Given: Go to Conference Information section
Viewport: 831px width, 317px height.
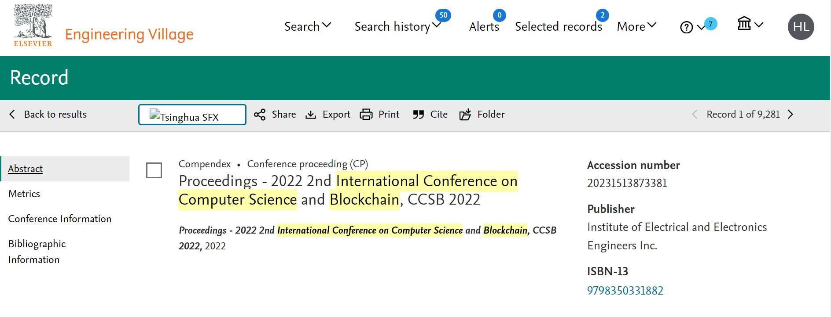Looking at the screenshot, I should pos(60,219).
